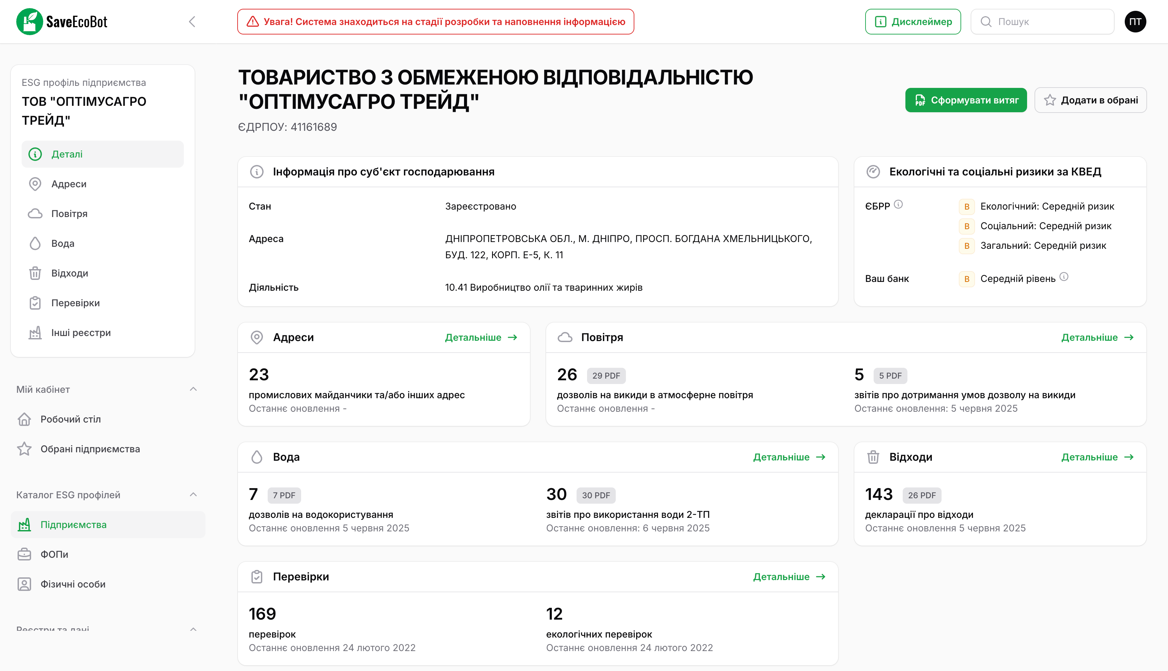
Task: Click the SaveEcoBot logo
Action: [62, 21]
